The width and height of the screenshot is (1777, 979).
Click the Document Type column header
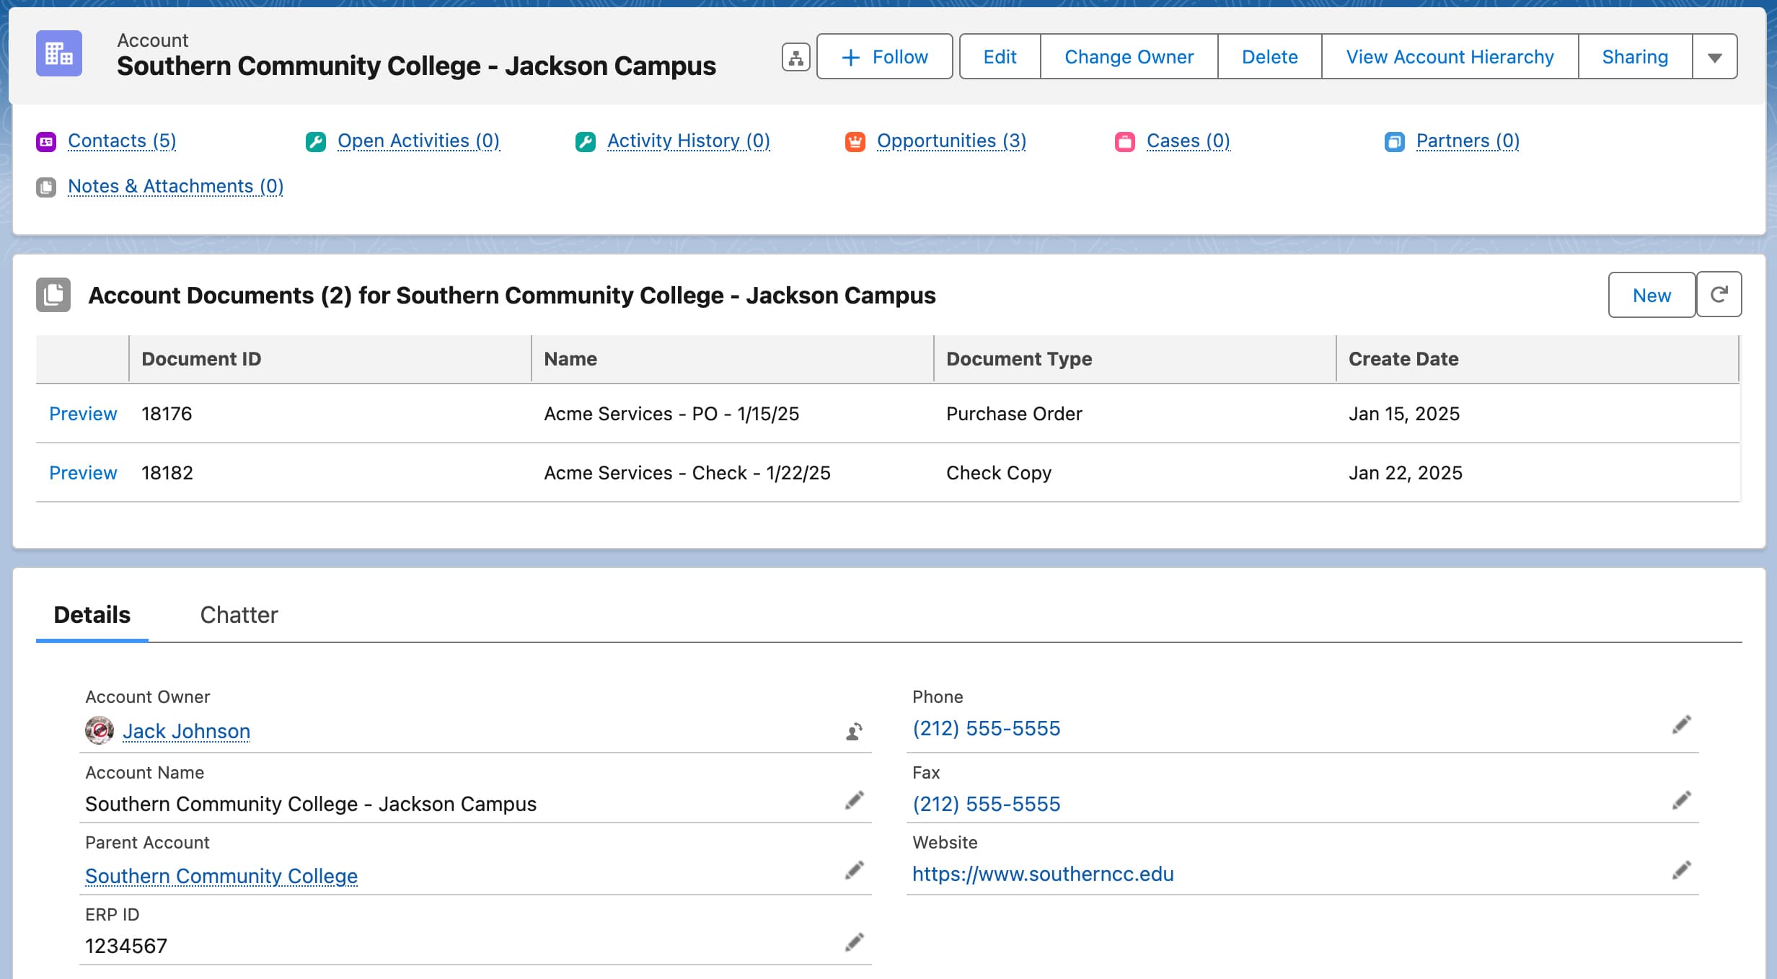click(x=1135, y=359)
